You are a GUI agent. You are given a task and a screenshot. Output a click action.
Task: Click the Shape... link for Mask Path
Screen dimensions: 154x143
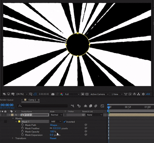tap(54, 125)
